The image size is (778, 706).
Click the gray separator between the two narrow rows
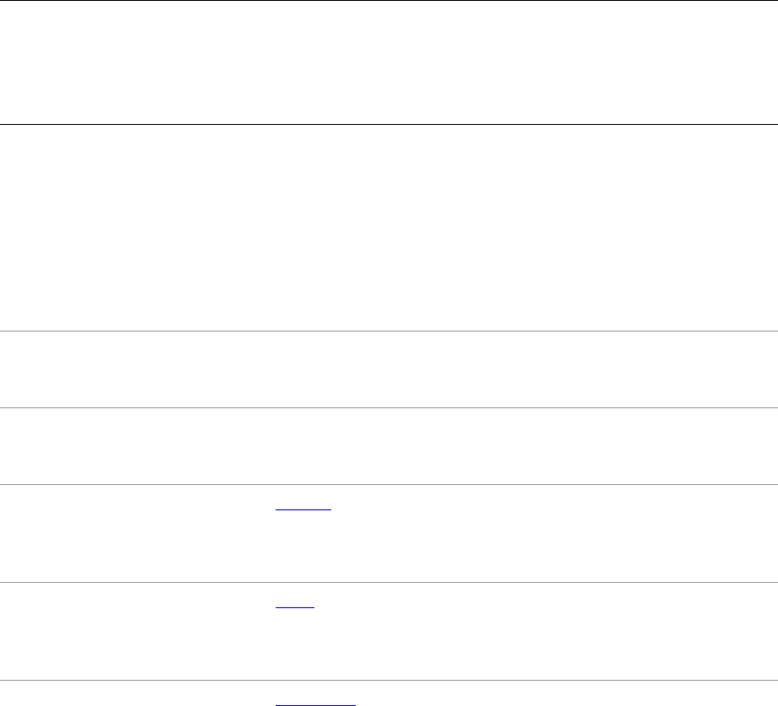[x=389, y=407]
